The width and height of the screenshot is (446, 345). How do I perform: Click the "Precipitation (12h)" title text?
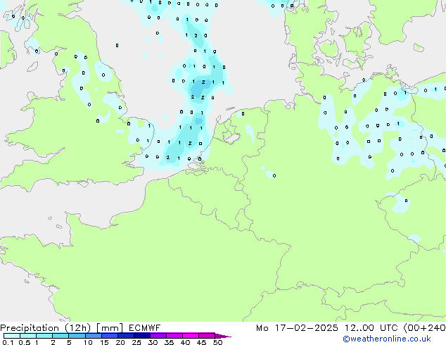click(x=46, y=328)
